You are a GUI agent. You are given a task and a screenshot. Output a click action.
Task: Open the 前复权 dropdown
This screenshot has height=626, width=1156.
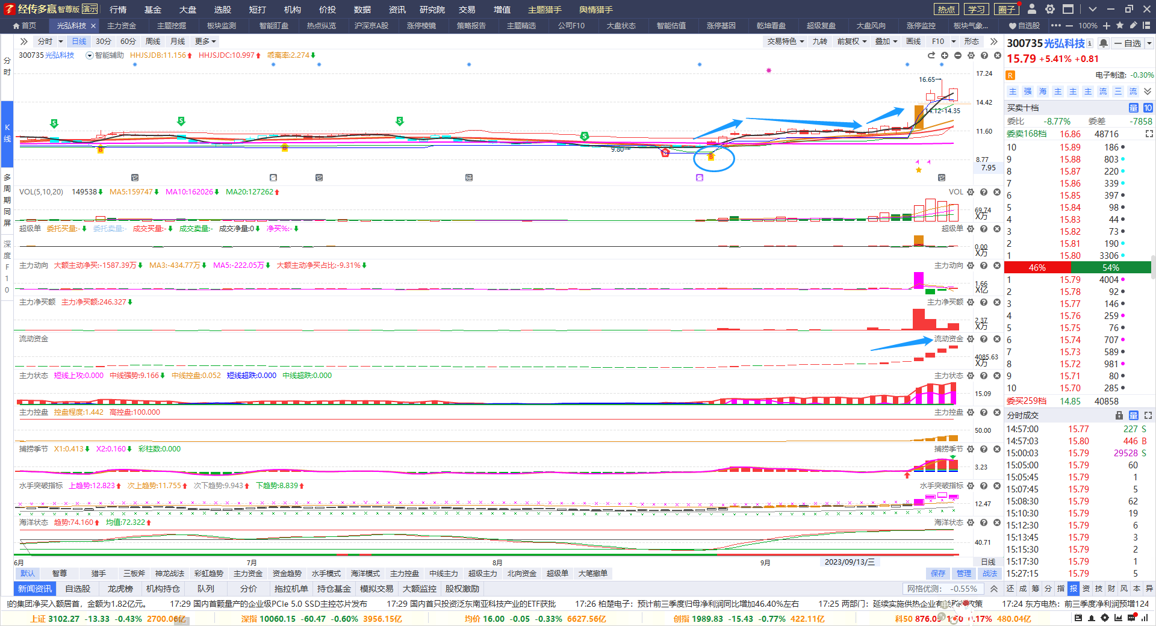851,42
